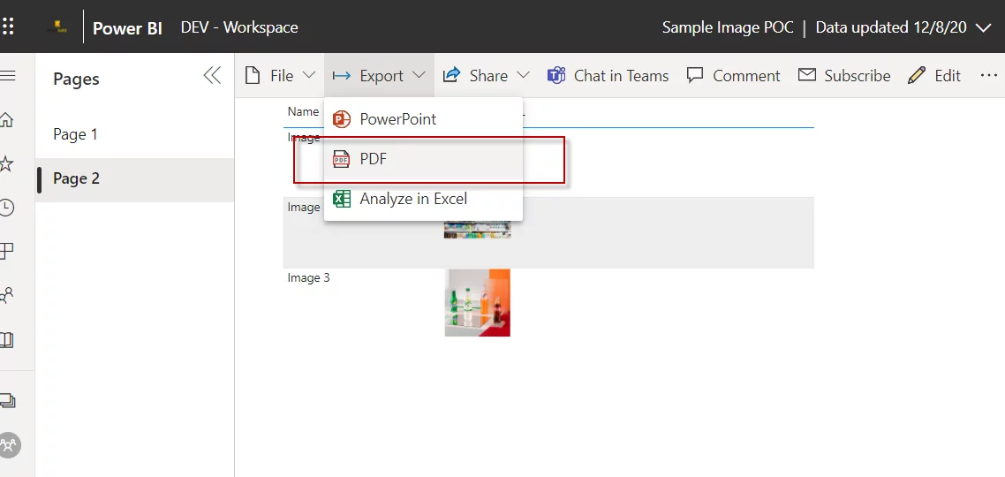Screen dimensions: 1005x477
Task: Add a Comment to the report
Action: [734, 76]
